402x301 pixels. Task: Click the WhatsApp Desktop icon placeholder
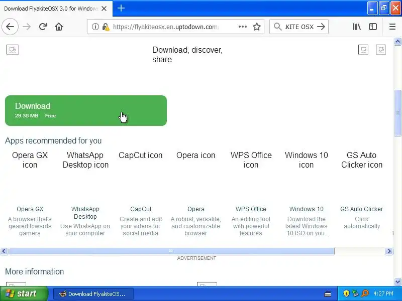click(x=85, y=160)
